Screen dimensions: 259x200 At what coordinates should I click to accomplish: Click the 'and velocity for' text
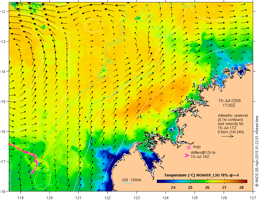point(230,124)
